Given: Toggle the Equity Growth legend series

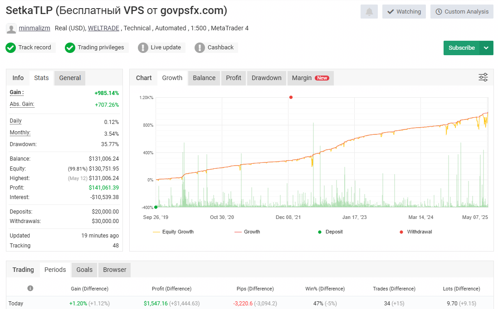Looking at the screenshot, I should pyautogui.click(x=173, y=232).
